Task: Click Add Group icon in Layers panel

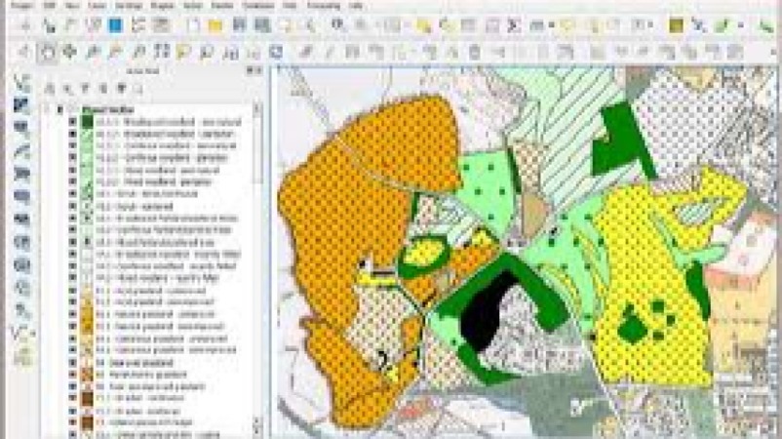Action: click(x=50, y=90)
